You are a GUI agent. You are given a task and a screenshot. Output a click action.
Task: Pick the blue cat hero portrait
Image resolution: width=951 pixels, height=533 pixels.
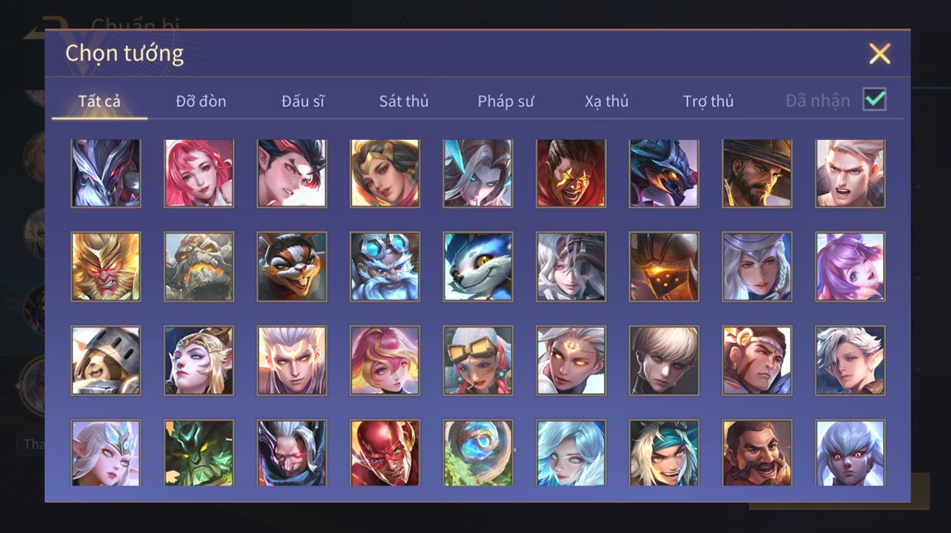click(478, 266)
